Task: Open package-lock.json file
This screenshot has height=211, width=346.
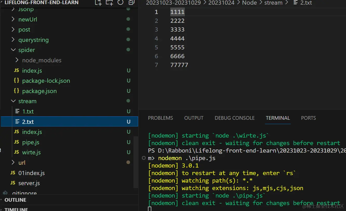Action: pos(46,81)
